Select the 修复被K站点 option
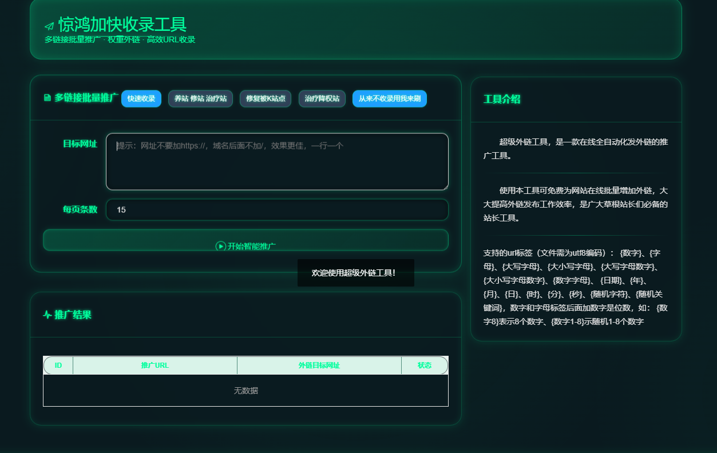The width and height of the screenshot is (717, 453). click(266, 98)
